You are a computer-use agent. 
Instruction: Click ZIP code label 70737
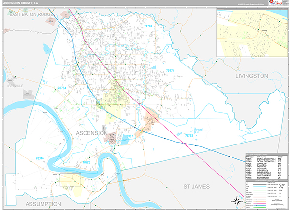pos(129,136)
